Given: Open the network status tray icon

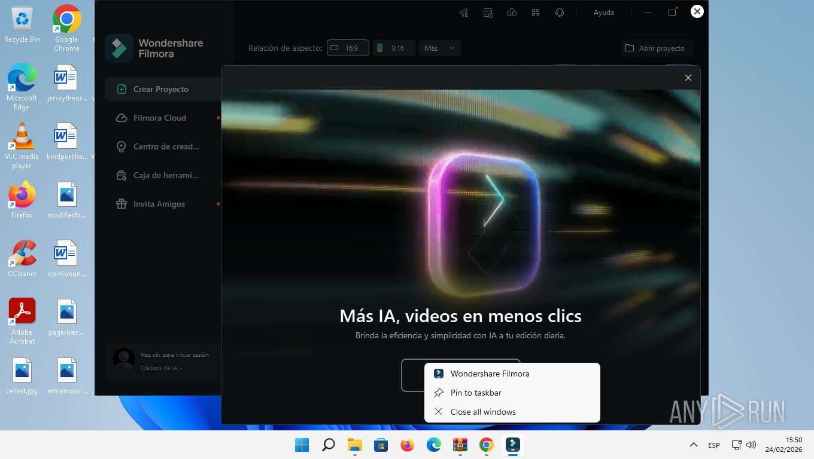Looking at the screenshot, I should pos(736,445).
